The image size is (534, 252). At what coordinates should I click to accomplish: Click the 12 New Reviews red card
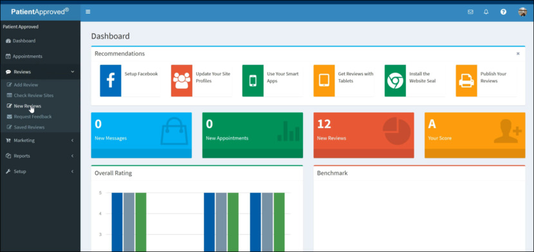(364, 135)
